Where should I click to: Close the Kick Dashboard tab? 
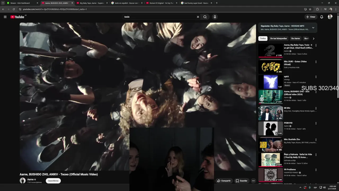tap(37, 3)
